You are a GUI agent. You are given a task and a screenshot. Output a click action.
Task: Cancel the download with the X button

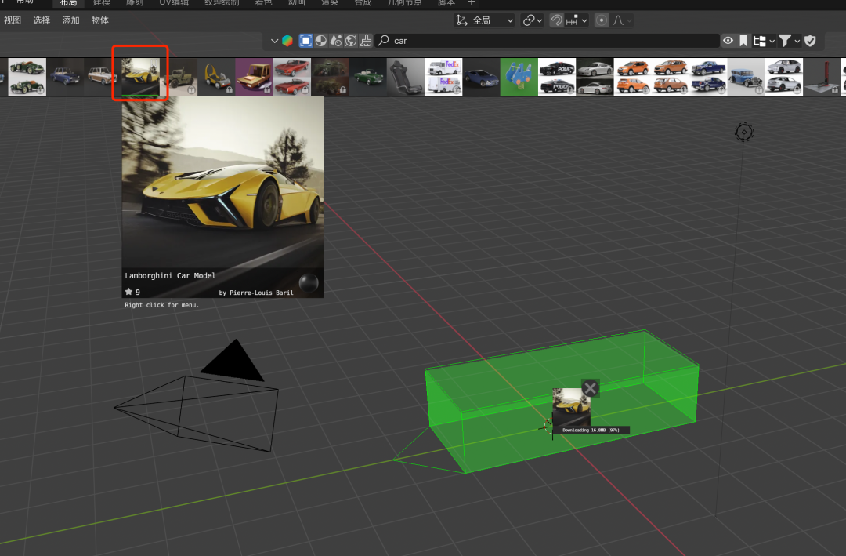591,388
